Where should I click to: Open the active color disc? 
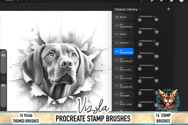click(x=181, y=1)
